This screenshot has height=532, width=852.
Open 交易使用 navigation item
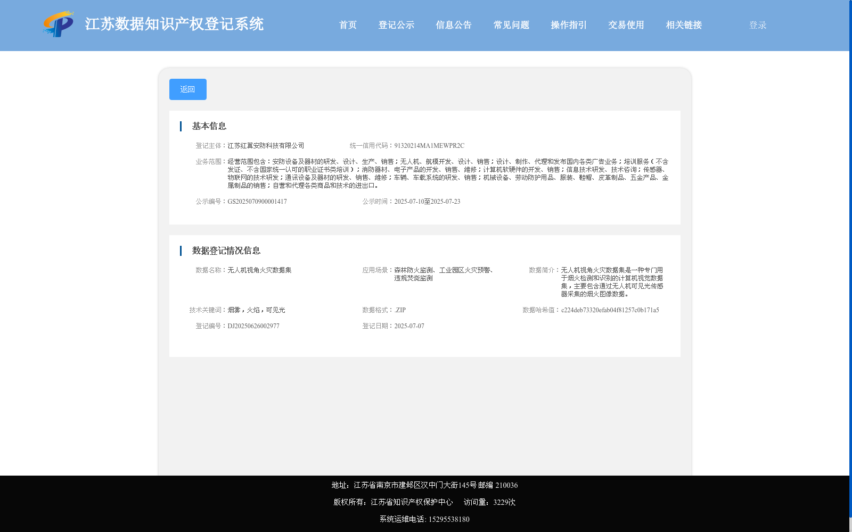click(626, 25)
